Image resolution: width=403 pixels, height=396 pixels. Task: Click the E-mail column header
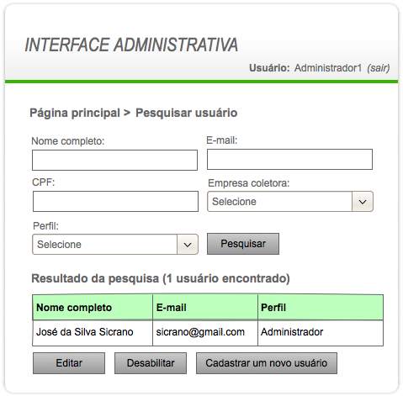(205, 308)
